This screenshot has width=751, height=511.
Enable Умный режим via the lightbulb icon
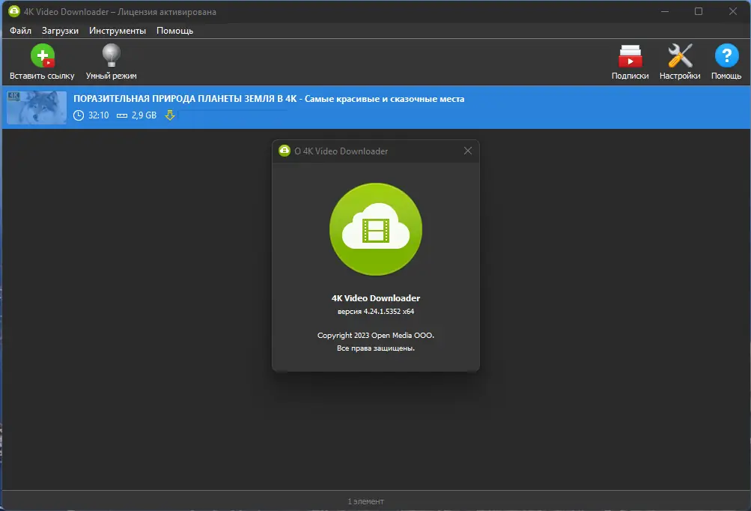[x=111, y=55]
